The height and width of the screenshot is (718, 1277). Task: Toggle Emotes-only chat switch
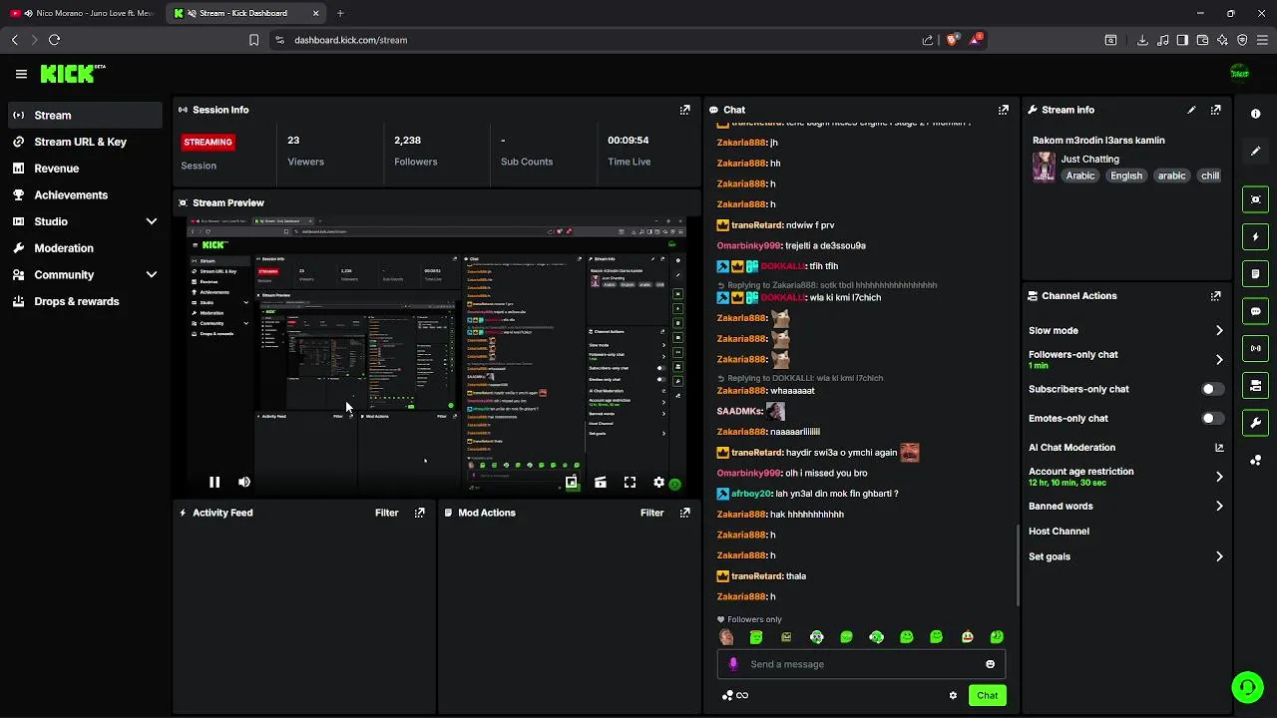(x=1211, y=418)
